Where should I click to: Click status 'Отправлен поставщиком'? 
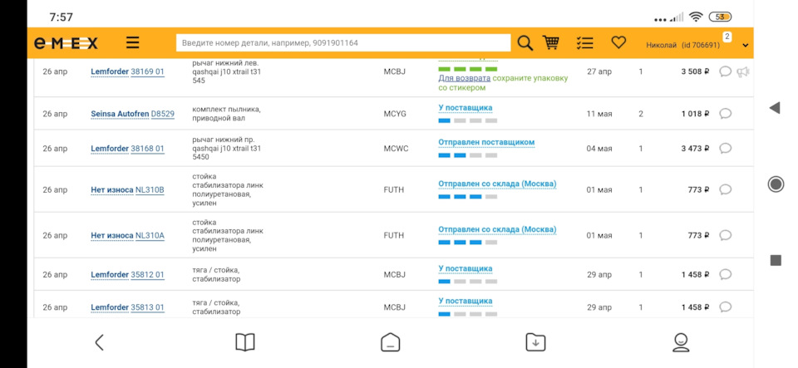pos(486,142)
